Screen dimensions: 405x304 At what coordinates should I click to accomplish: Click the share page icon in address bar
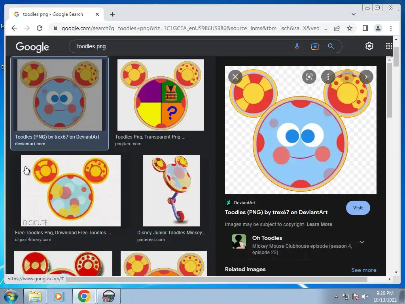click(x=337, y=28)
